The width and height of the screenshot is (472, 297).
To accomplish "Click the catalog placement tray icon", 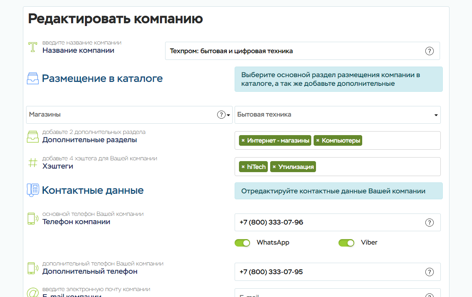I will [x=32, y=78].
